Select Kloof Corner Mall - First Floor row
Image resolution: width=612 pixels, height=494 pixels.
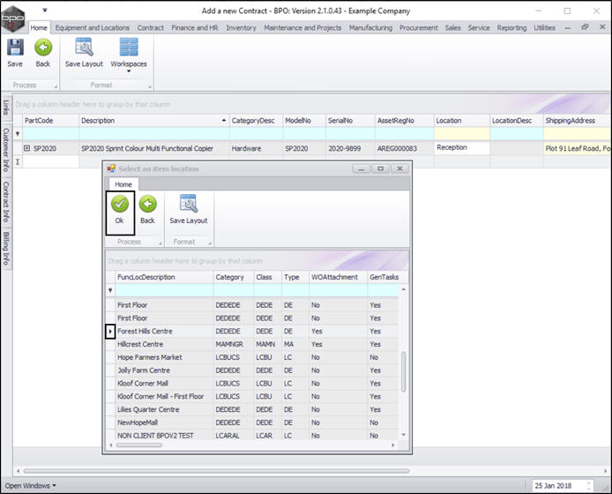tap(251, 396)
